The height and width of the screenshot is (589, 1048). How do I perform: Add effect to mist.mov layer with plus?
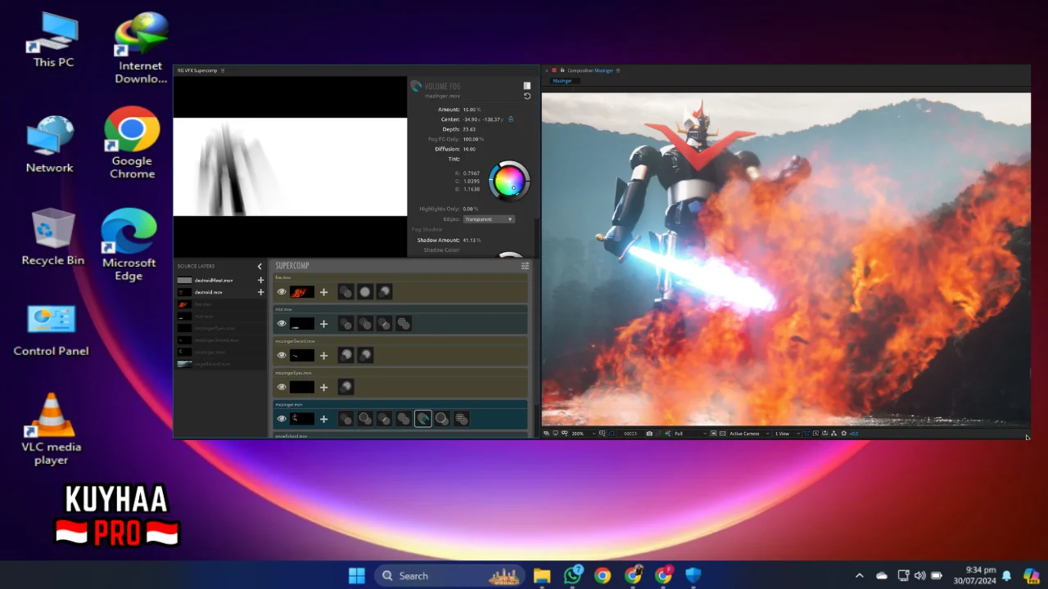tap(323, 324)
